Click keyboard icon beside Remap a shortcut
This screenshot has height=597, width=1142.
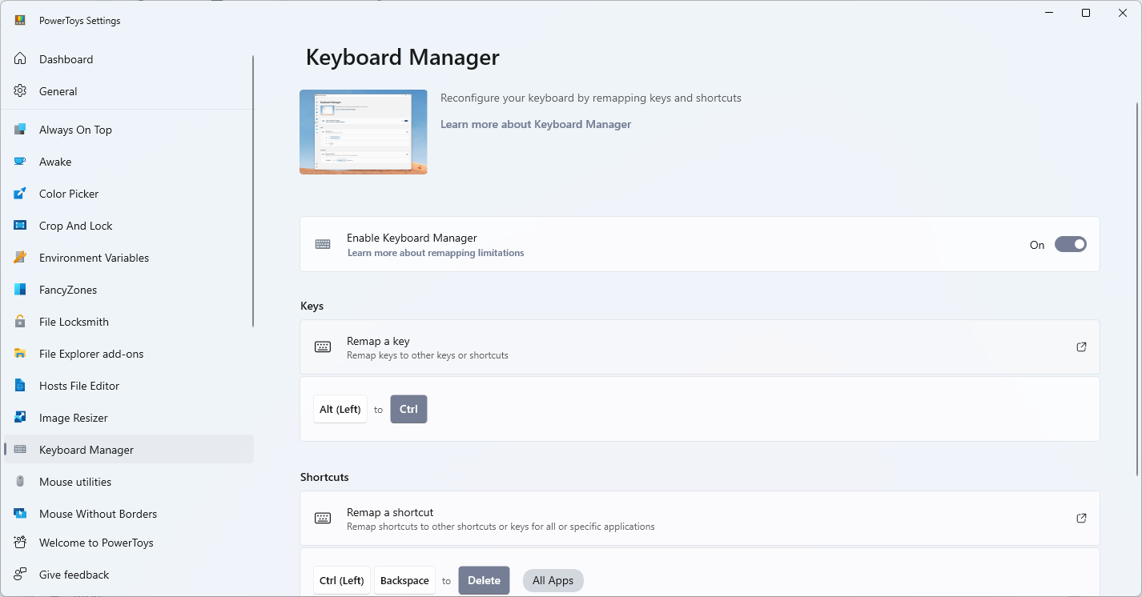click(x=323, y=519)
